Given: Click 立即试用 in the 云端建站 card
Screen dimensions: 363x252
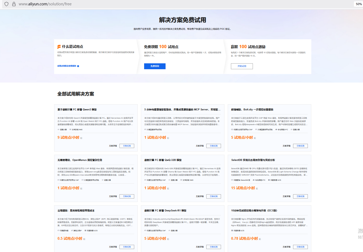Looking at the screenshot, I should pyautogui.click(x=127, y=247).
